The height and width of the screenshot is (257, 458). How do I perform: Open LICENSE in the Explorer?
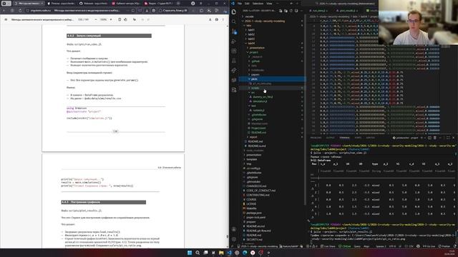coord(251,204)
